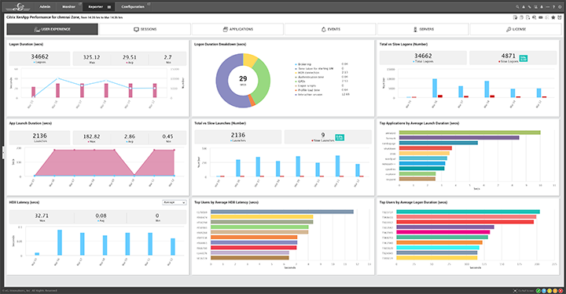
Task: Click the black star favorite icon
Action: coord(553,17)
